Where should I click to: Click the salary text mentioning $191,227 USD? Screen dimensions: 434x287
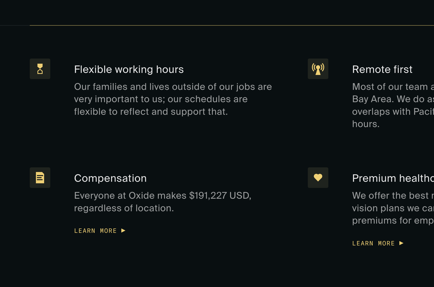point(163,196)
